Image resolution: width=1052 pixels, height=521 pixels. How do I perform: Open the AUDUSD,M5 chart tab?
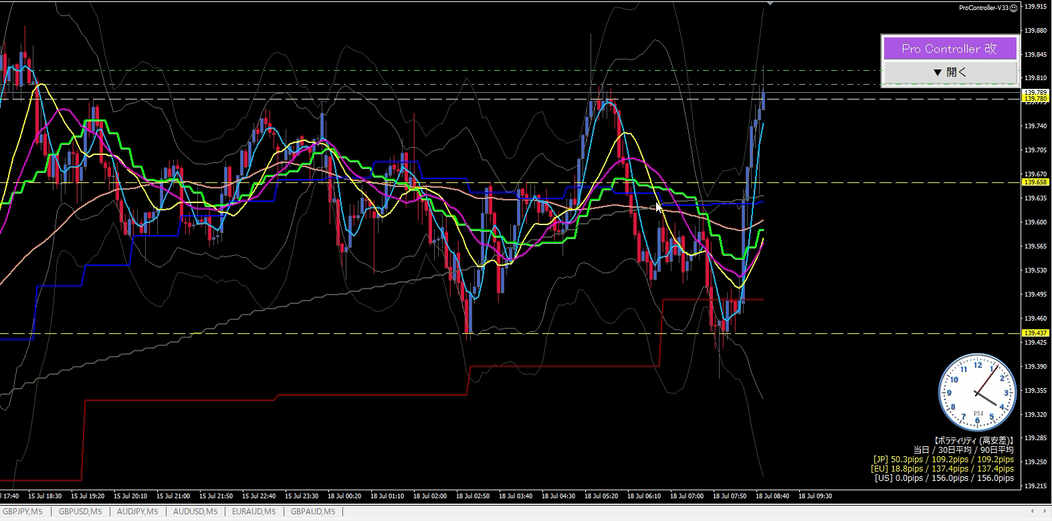195,512
